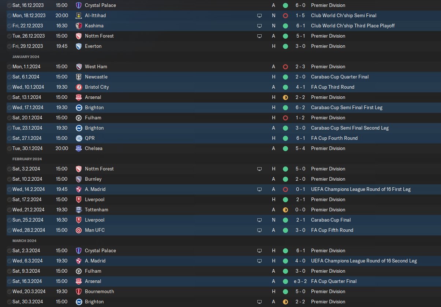The image size is (441, 307).
Task: Open UEFA Champions League Round of 16 Second Leg
Action: tap(364, 261)
